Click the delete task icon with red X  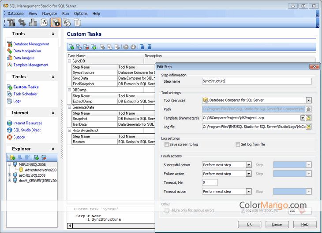tap(86, 47)
